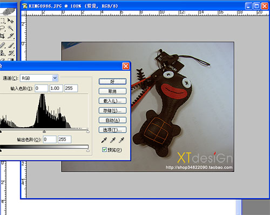
Task: Click the white output level slider handle
Action: (x=88, y=151)
